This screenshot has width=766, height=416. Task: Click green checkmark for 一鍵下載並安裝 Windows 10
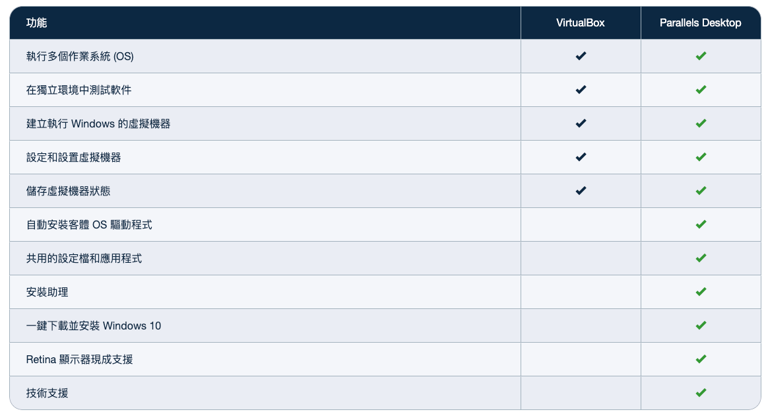coord(701,326)
